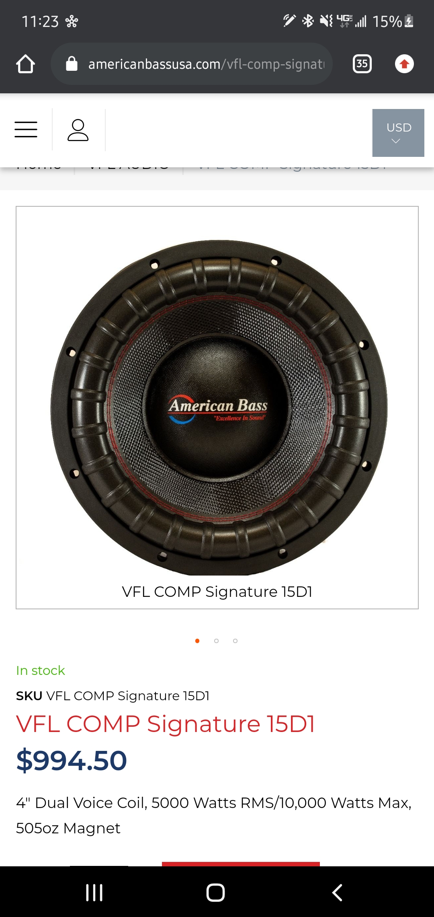This screenshot has height=917, width=434.
Task: Click the red button below the description
Action: click(241, 864)
